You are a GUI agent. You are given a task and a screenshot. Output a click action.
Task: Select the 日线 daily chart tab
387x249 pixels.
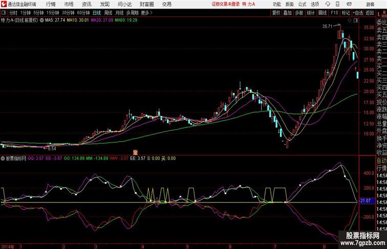coord(97,13)
